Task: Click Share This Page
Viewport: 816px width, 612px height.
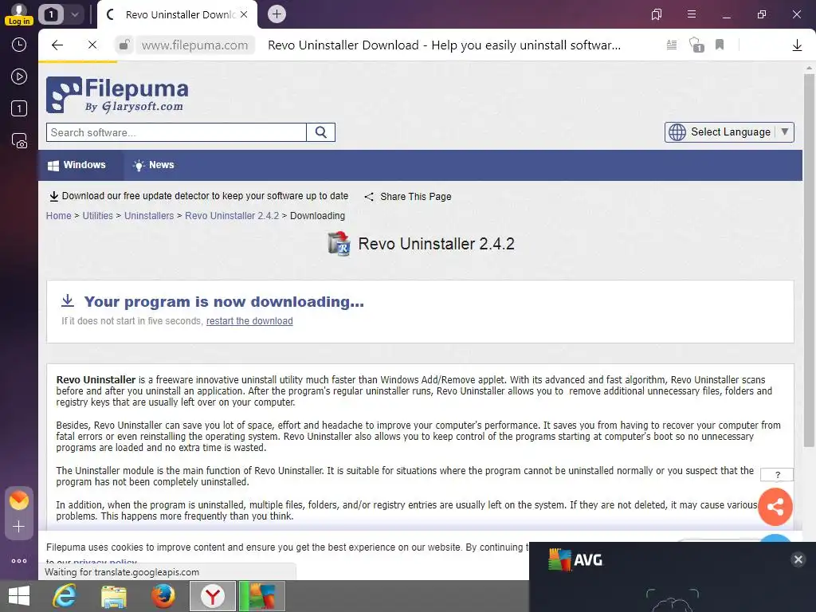Action: (x=408, y=197)
